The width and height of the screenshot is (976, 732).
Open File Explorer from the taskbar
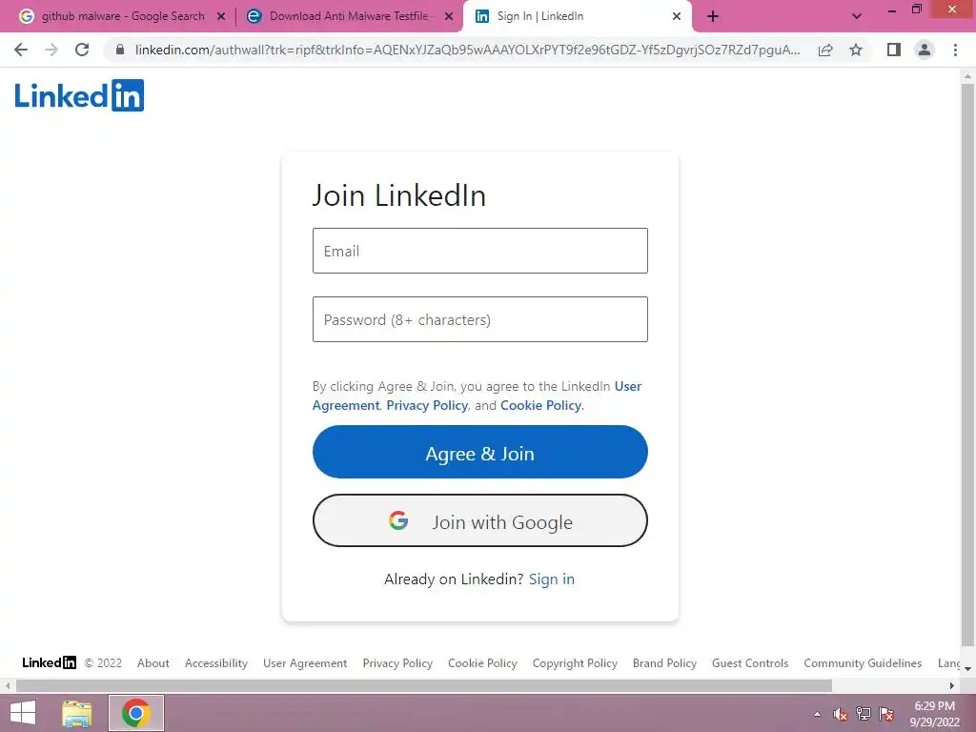click(x=76, y=713)
